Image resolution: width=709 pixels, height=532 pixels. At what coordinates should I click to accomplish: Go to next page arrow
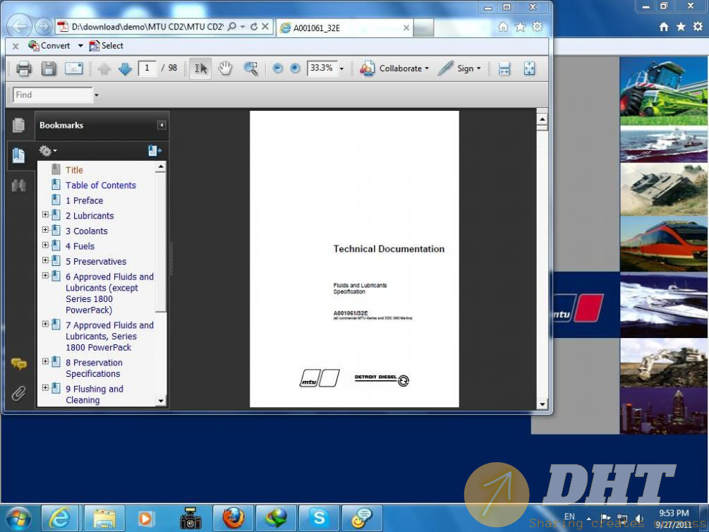[125, 68]
